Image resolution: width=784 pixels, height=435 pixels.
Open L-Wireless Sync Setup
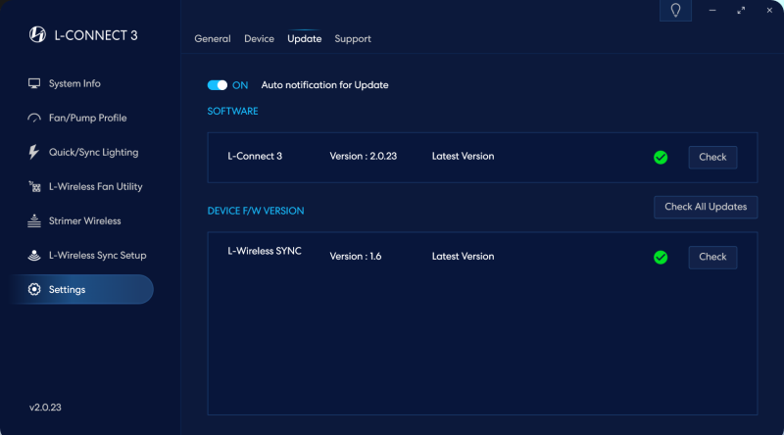97,256
